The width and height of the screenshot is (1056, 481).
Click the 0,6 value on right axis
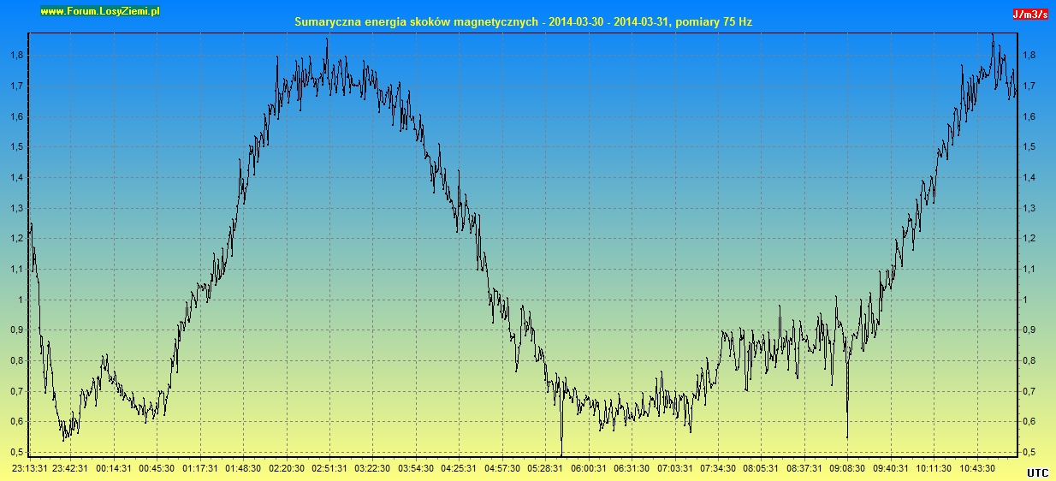point(1029,421)
